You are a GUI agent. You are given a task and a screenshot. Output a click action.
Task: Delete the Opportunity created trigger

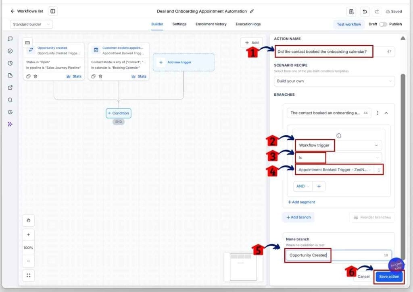tap(35, 76)
